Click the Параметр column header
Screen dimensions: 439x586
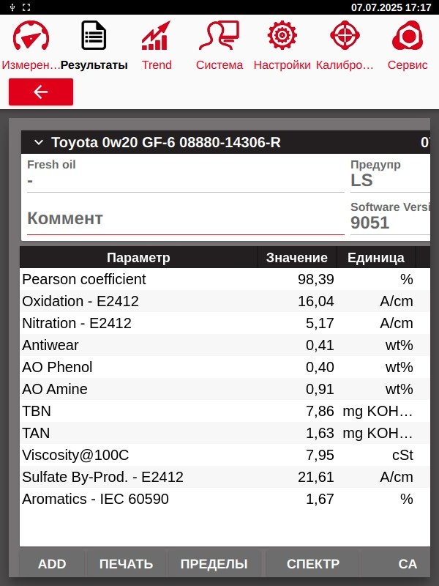(x=138, y=258)
